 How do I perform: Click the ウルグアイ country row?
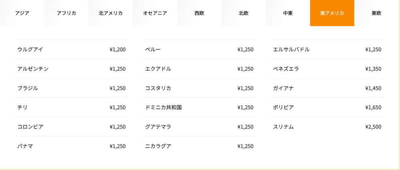click(x=72, y=49)
